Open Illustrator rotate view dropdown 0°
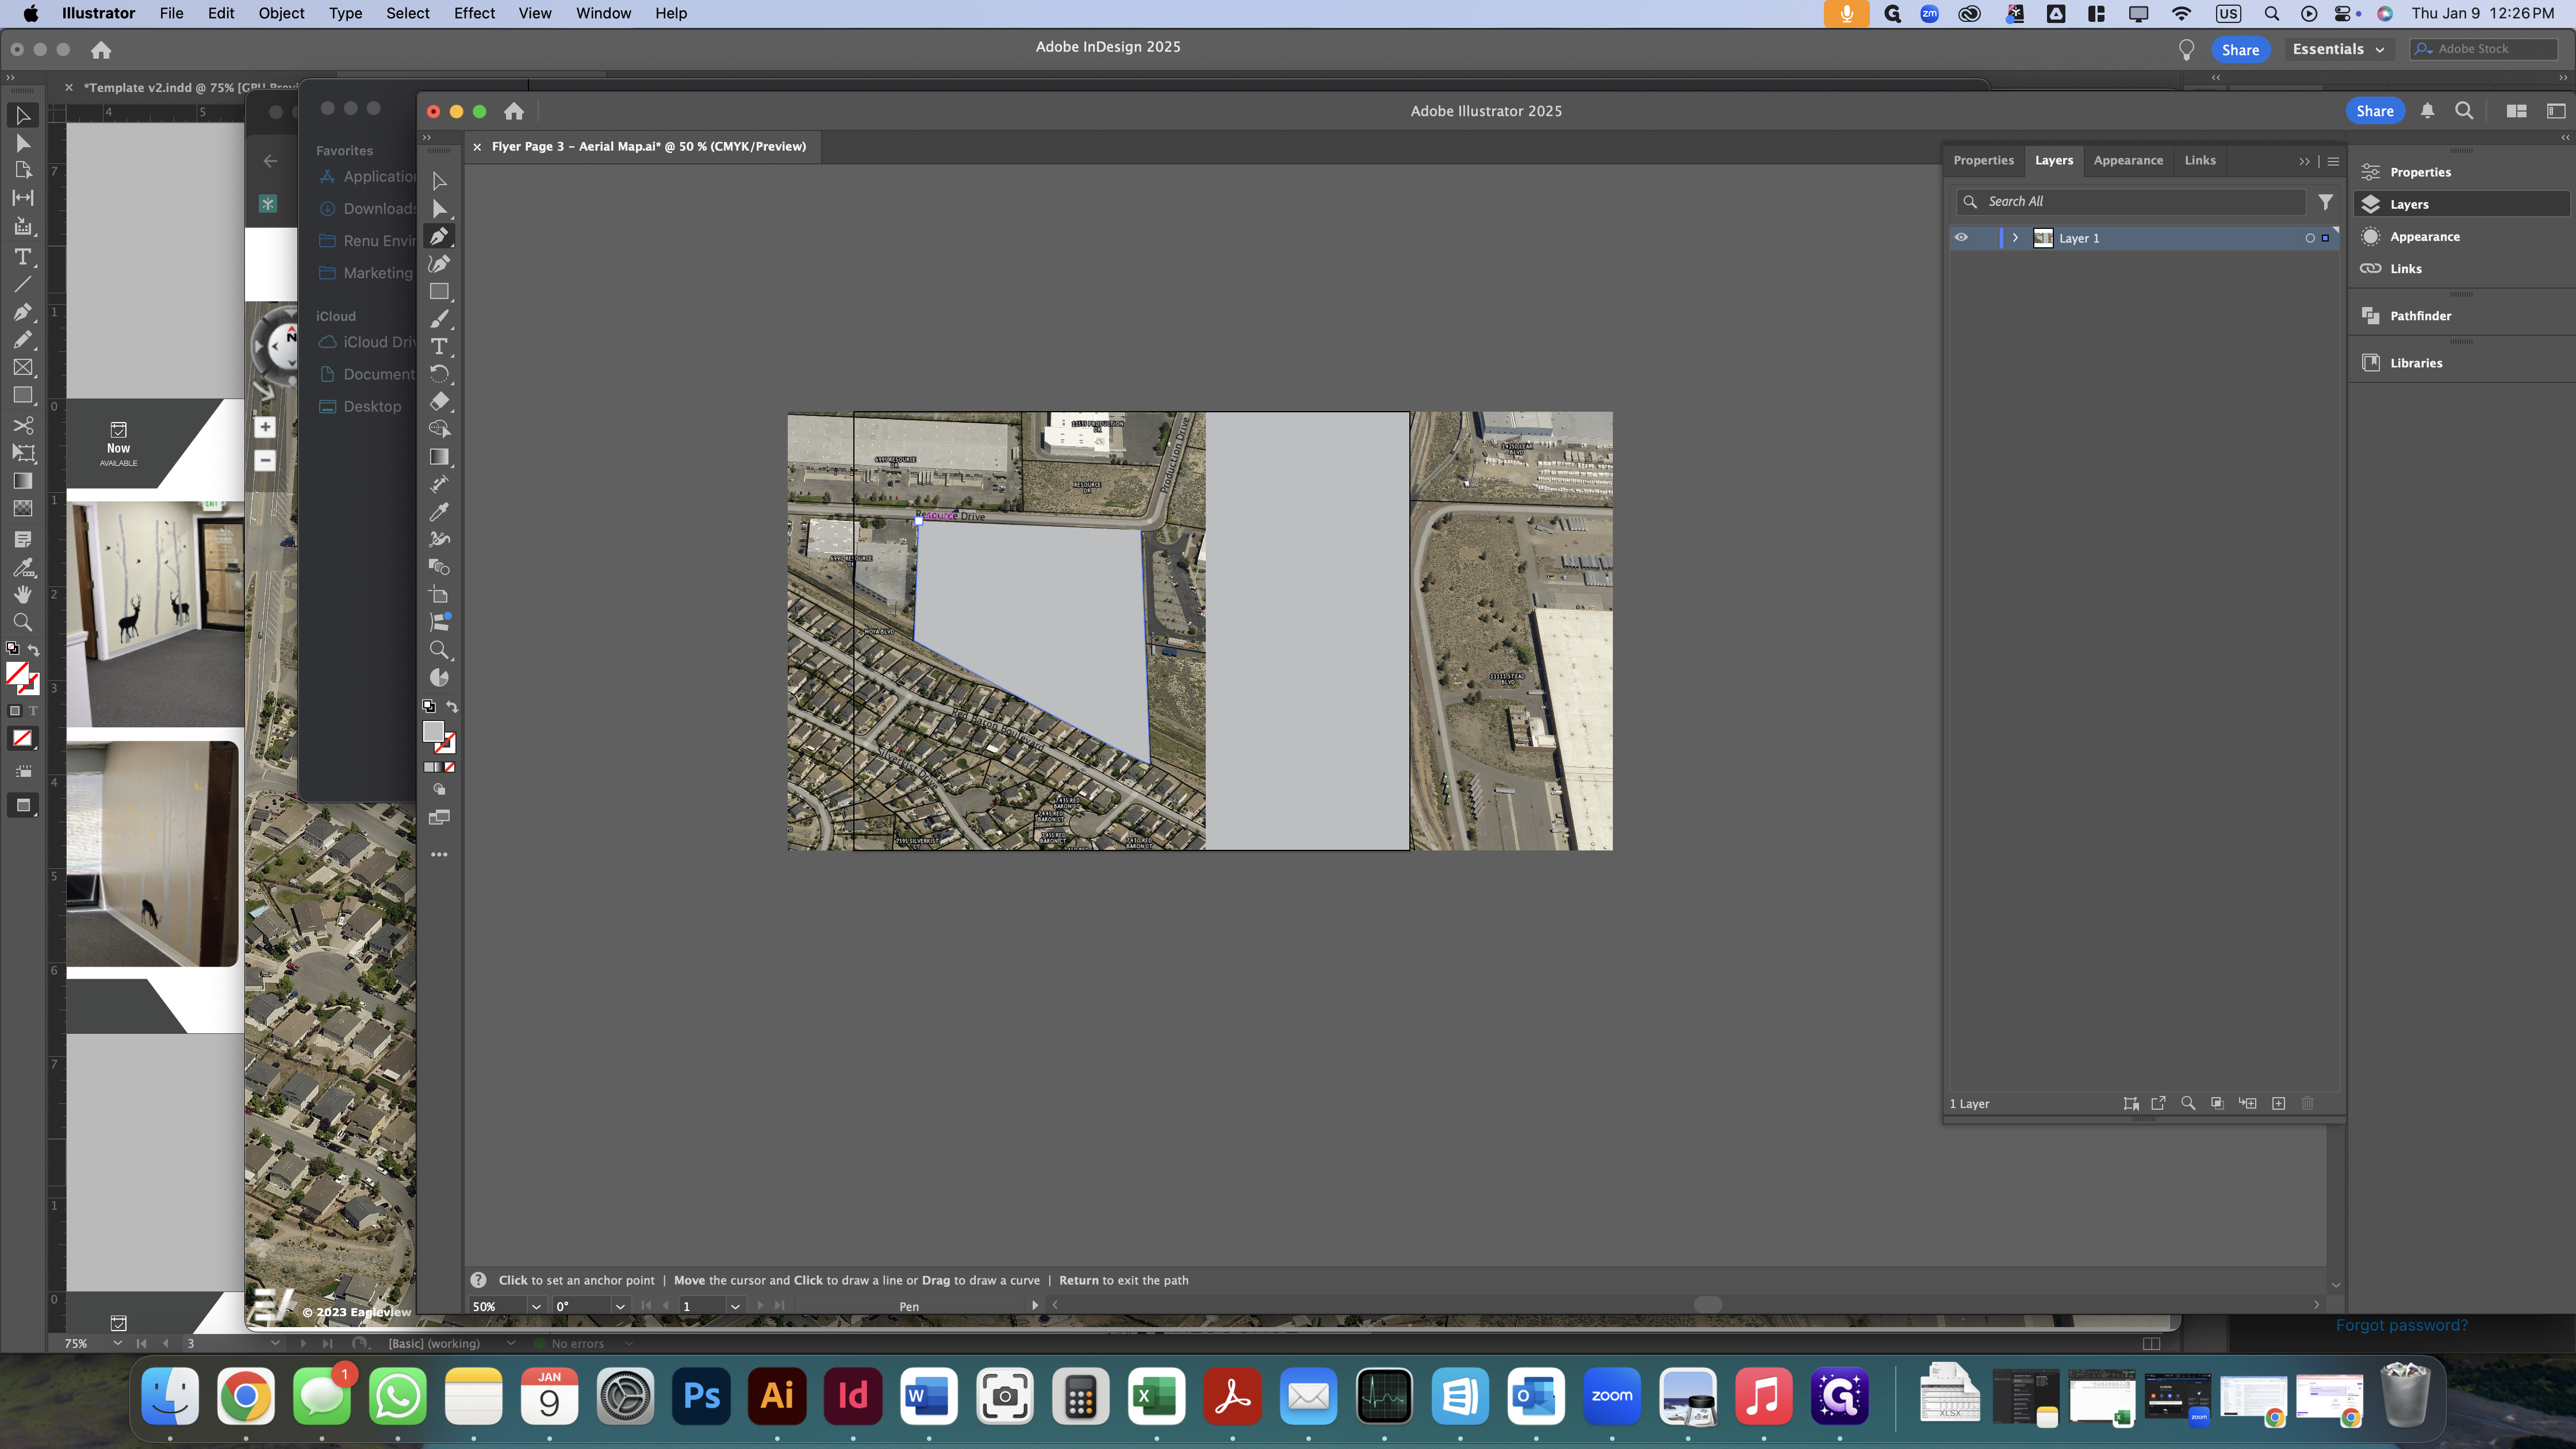Viewport: 2576px width, 1449px height. [x=620, y=1306]
